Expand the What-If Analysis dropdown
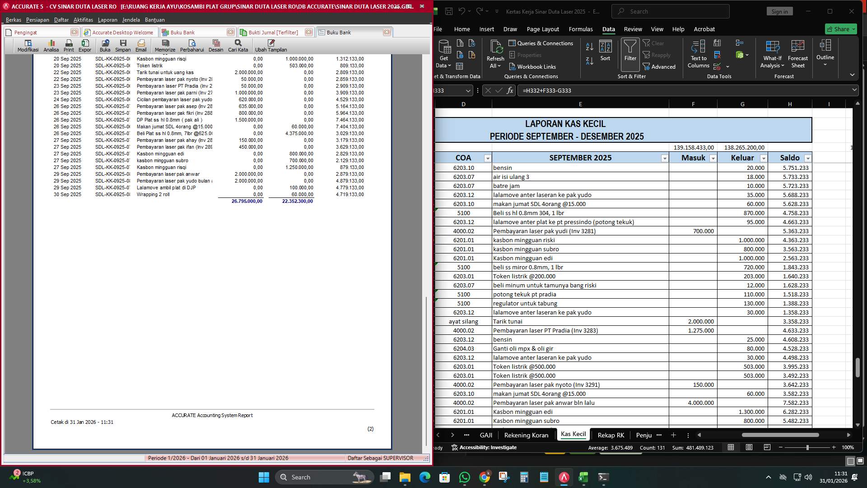The height and width of the screenshot is (488, 867). (772, 53)
